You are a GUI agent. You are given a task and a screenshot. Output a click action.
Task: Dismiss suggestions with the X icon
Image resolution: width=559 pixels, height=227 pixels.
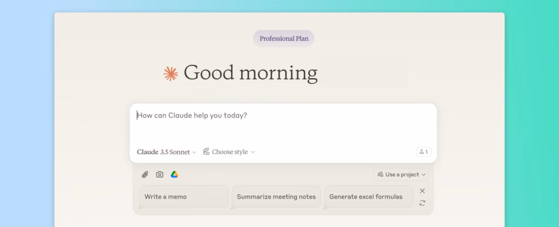(x=422, y=191)
